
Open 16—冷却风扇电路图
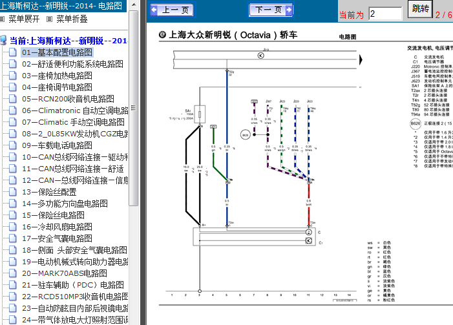click(58, 227)
